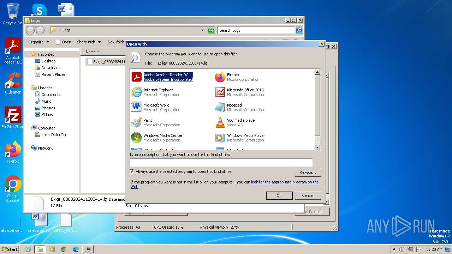
Task: Choose the Firefox icon in Open with list
Action: click(220, 77)
